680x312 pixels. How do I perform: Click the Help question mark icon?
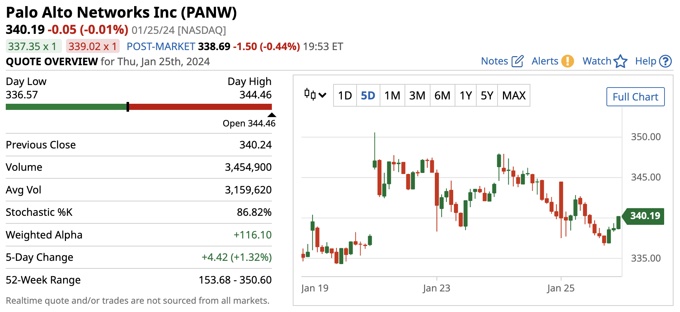(x=665, y=61)
